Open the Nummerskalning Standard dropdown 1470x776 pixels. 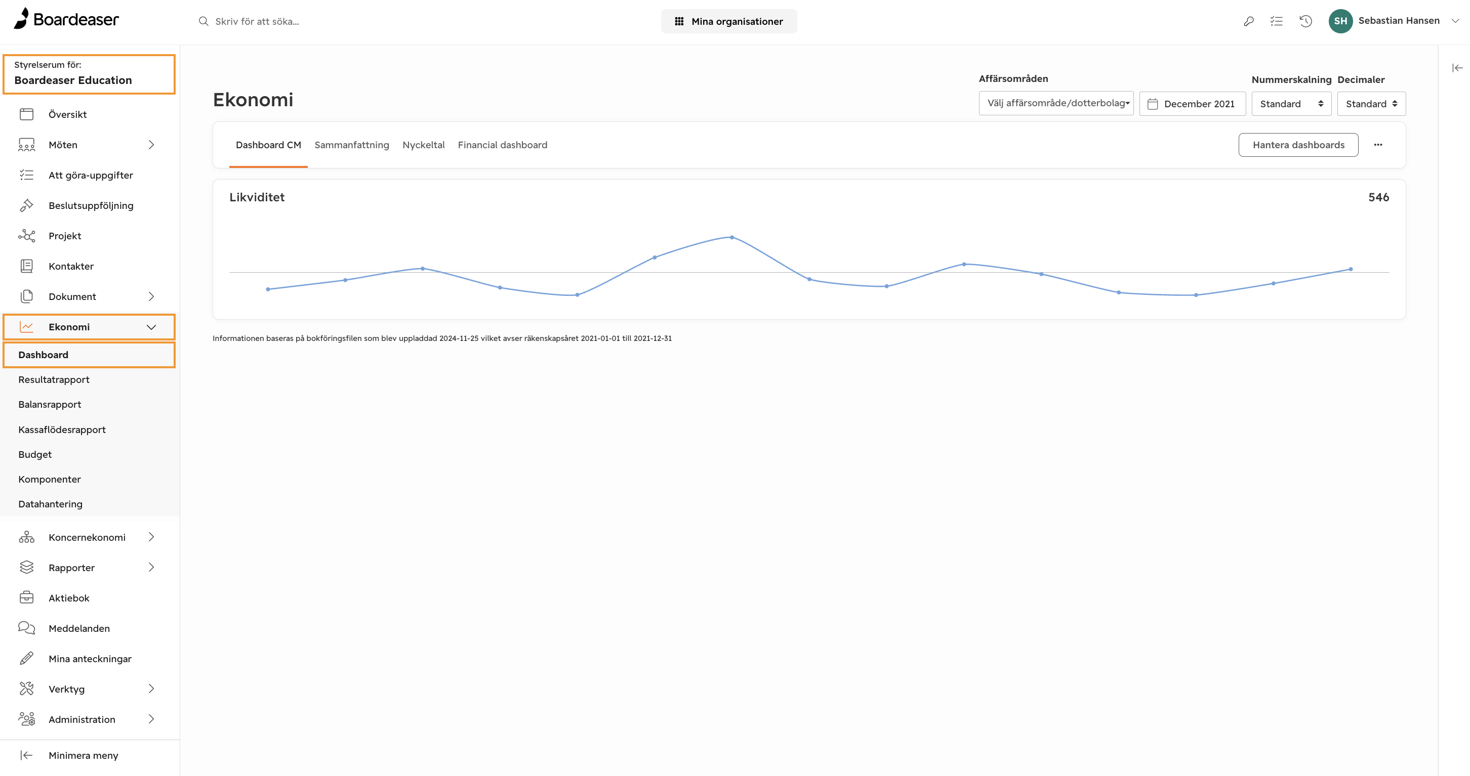[x=1291, y=104]
